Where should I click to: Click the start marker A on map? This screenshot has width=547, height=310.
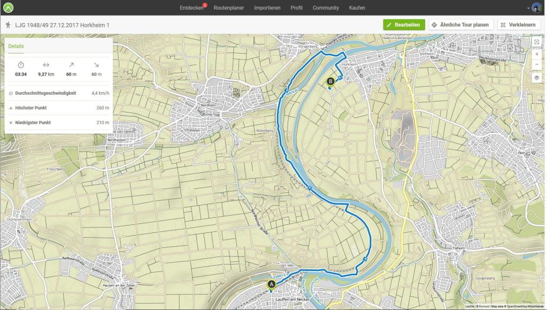(x=272, y=284)
